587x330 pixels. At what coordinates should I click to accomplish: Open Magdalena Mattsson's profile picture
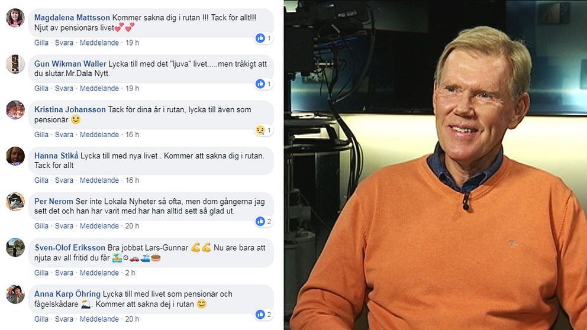pos(15,18)
